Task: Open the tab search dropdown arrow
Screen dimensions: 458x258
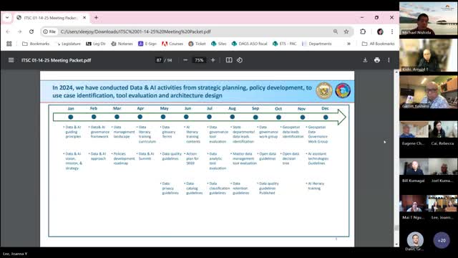Action: tap(7, 17)
